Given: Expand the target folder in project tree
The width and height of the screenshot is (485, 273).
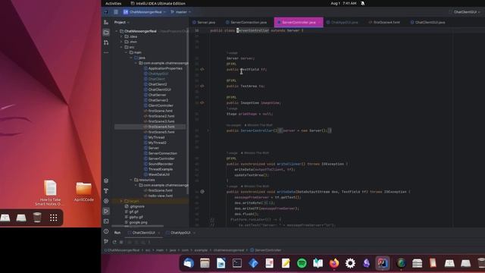Looking at the screenshot, I should [x=121, y=201].
